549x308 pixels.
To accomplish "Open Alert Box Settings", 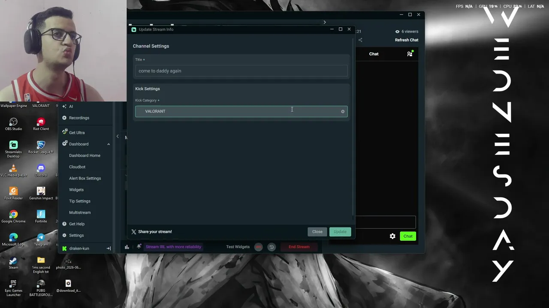I will tap(85, 178).
